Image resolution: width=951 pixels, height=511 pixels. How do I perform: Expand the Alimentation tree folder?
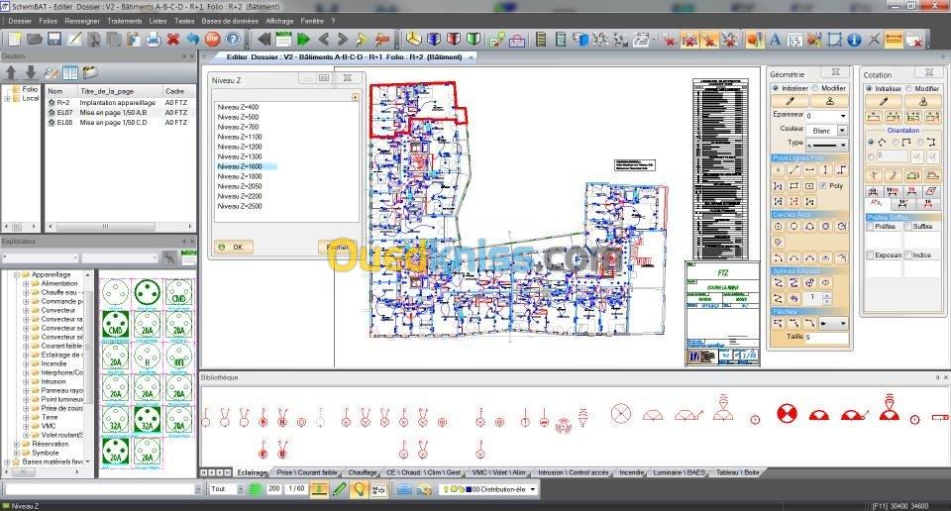26,283
